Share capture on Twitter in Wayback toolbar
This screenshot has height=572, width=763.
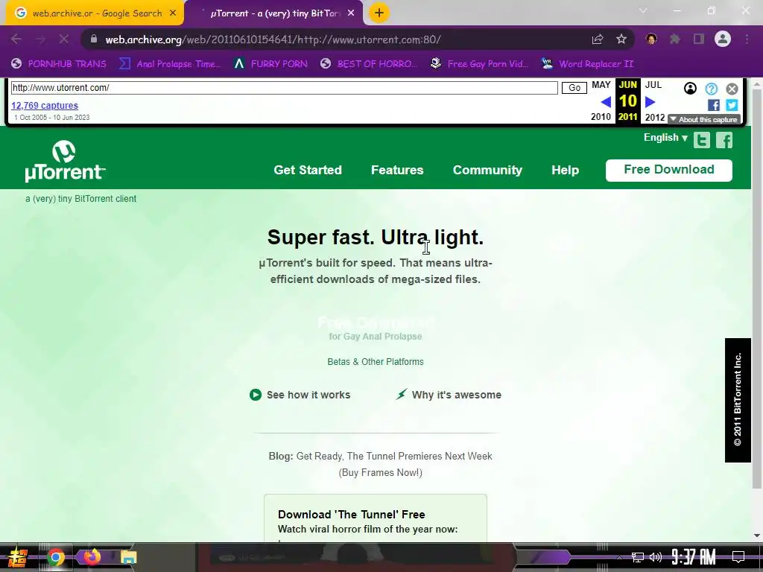click(732, 105)
